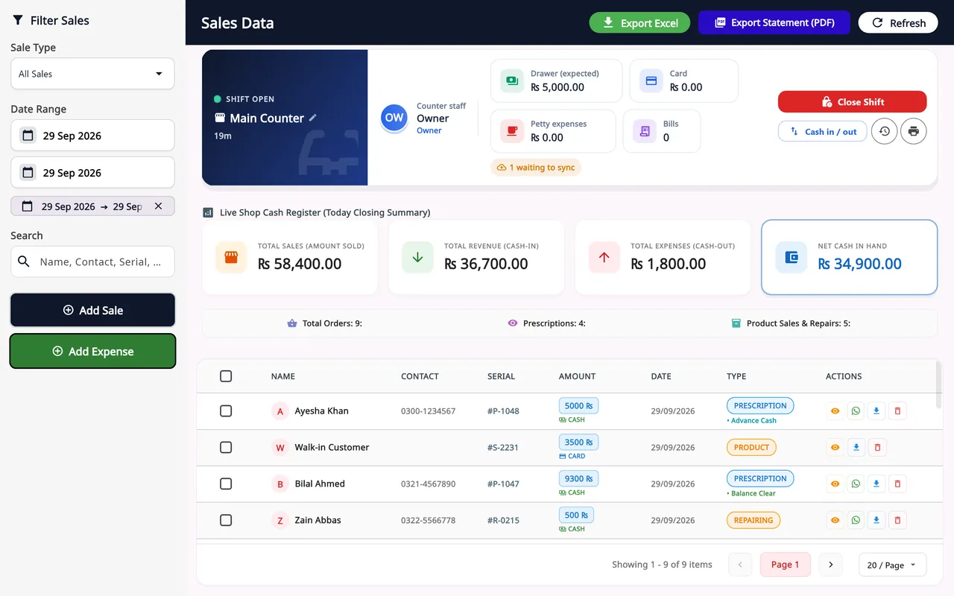This screenshot has width=954, height=596.
Task: Focus the Name, Contact, Serial search field
Action: coord(92,261)
